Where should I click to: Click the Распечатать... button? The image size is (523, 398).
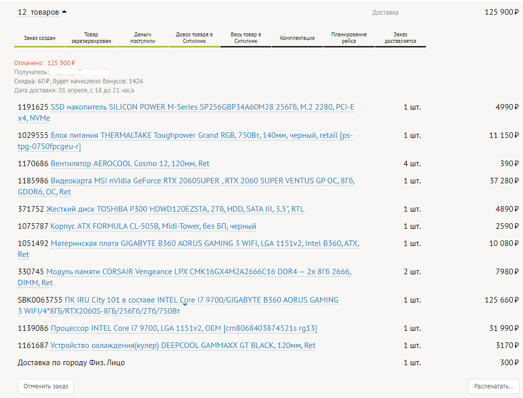pyautogui.click(x=494, y=386)
